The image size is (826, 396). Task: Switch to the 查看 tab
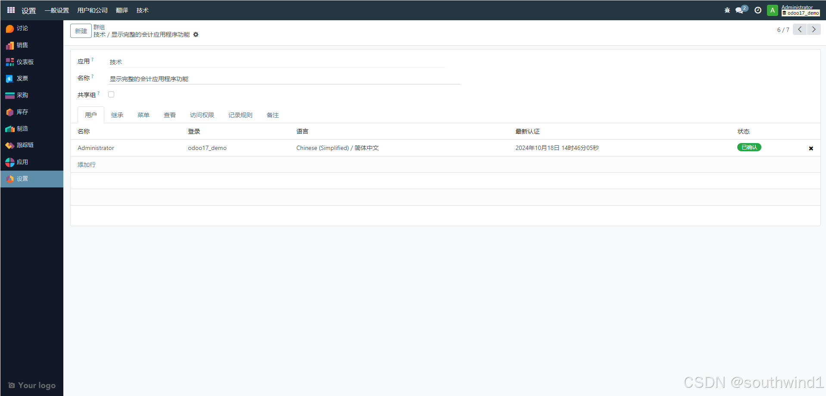tap(170, 115)
